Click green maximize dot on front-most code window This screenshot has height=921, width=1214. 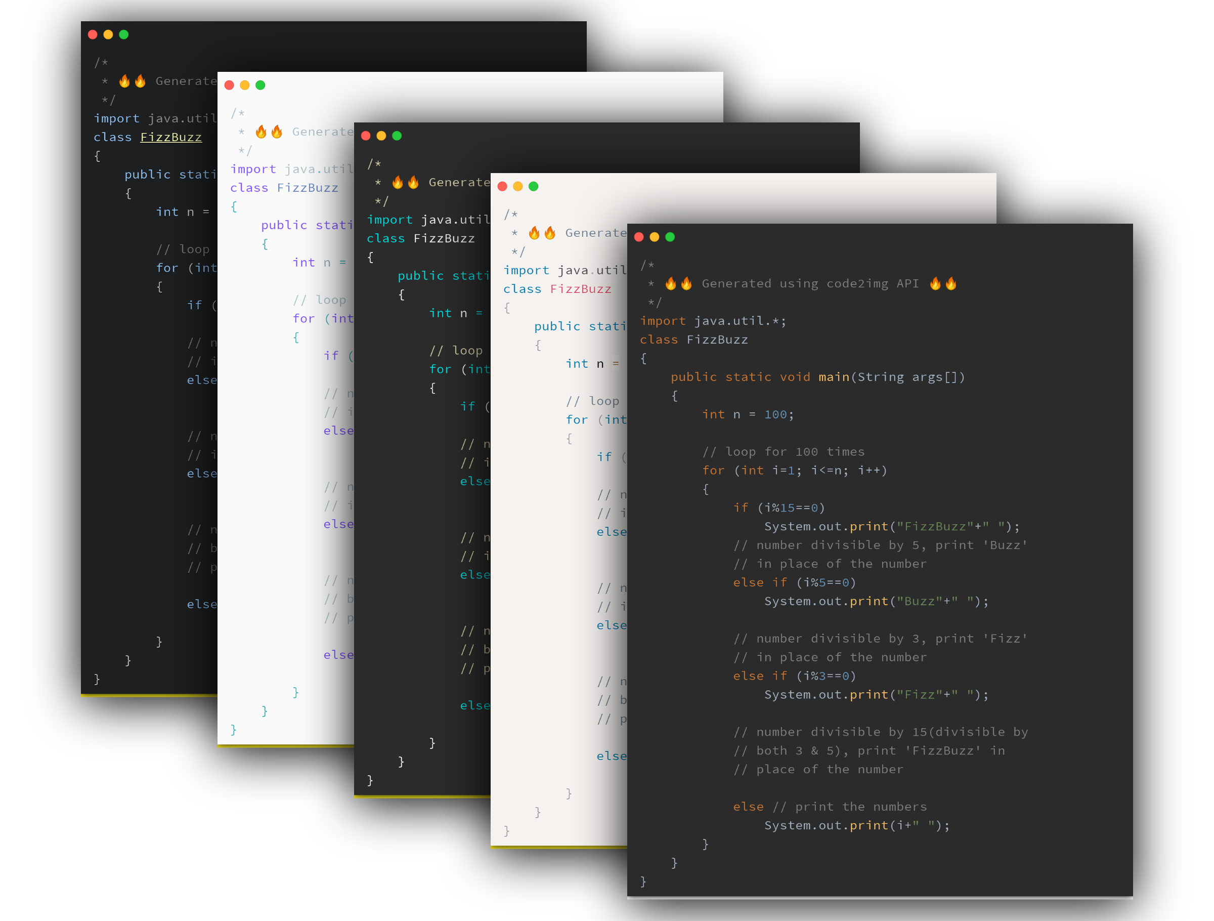(670, 237)
